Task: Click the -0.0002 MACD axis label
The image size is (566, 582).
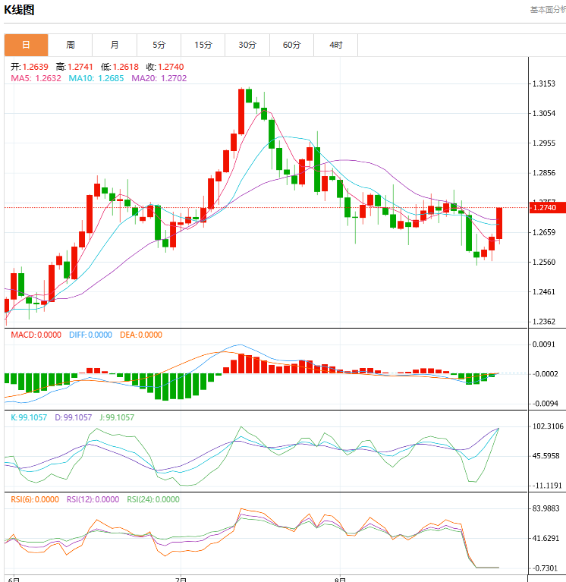Action: (545, 374)
